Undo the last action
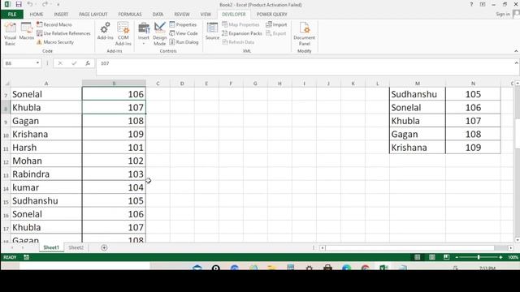Viewport: 520px width, 292px height. [30, 4]
